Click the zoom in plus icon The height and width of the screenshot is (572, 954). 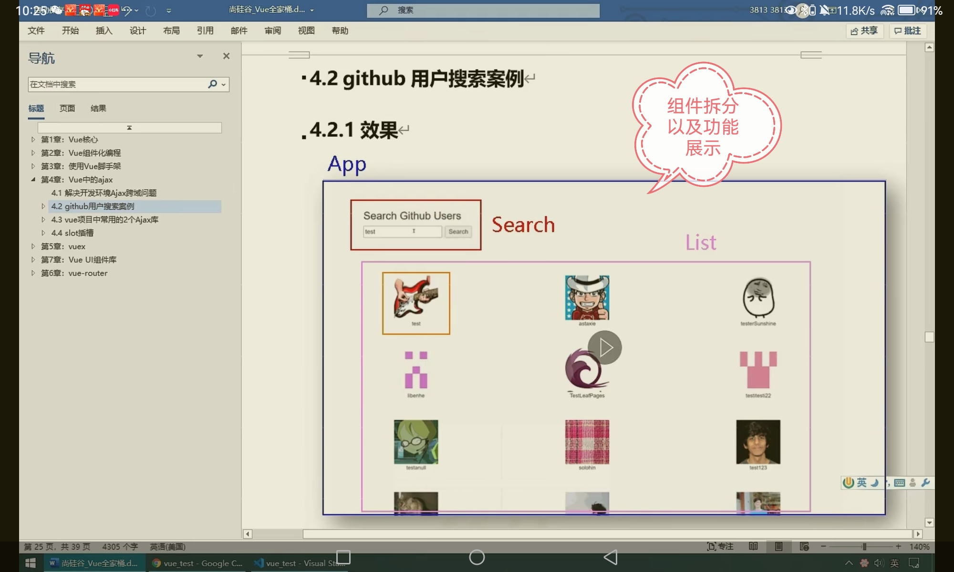[899, 546]
